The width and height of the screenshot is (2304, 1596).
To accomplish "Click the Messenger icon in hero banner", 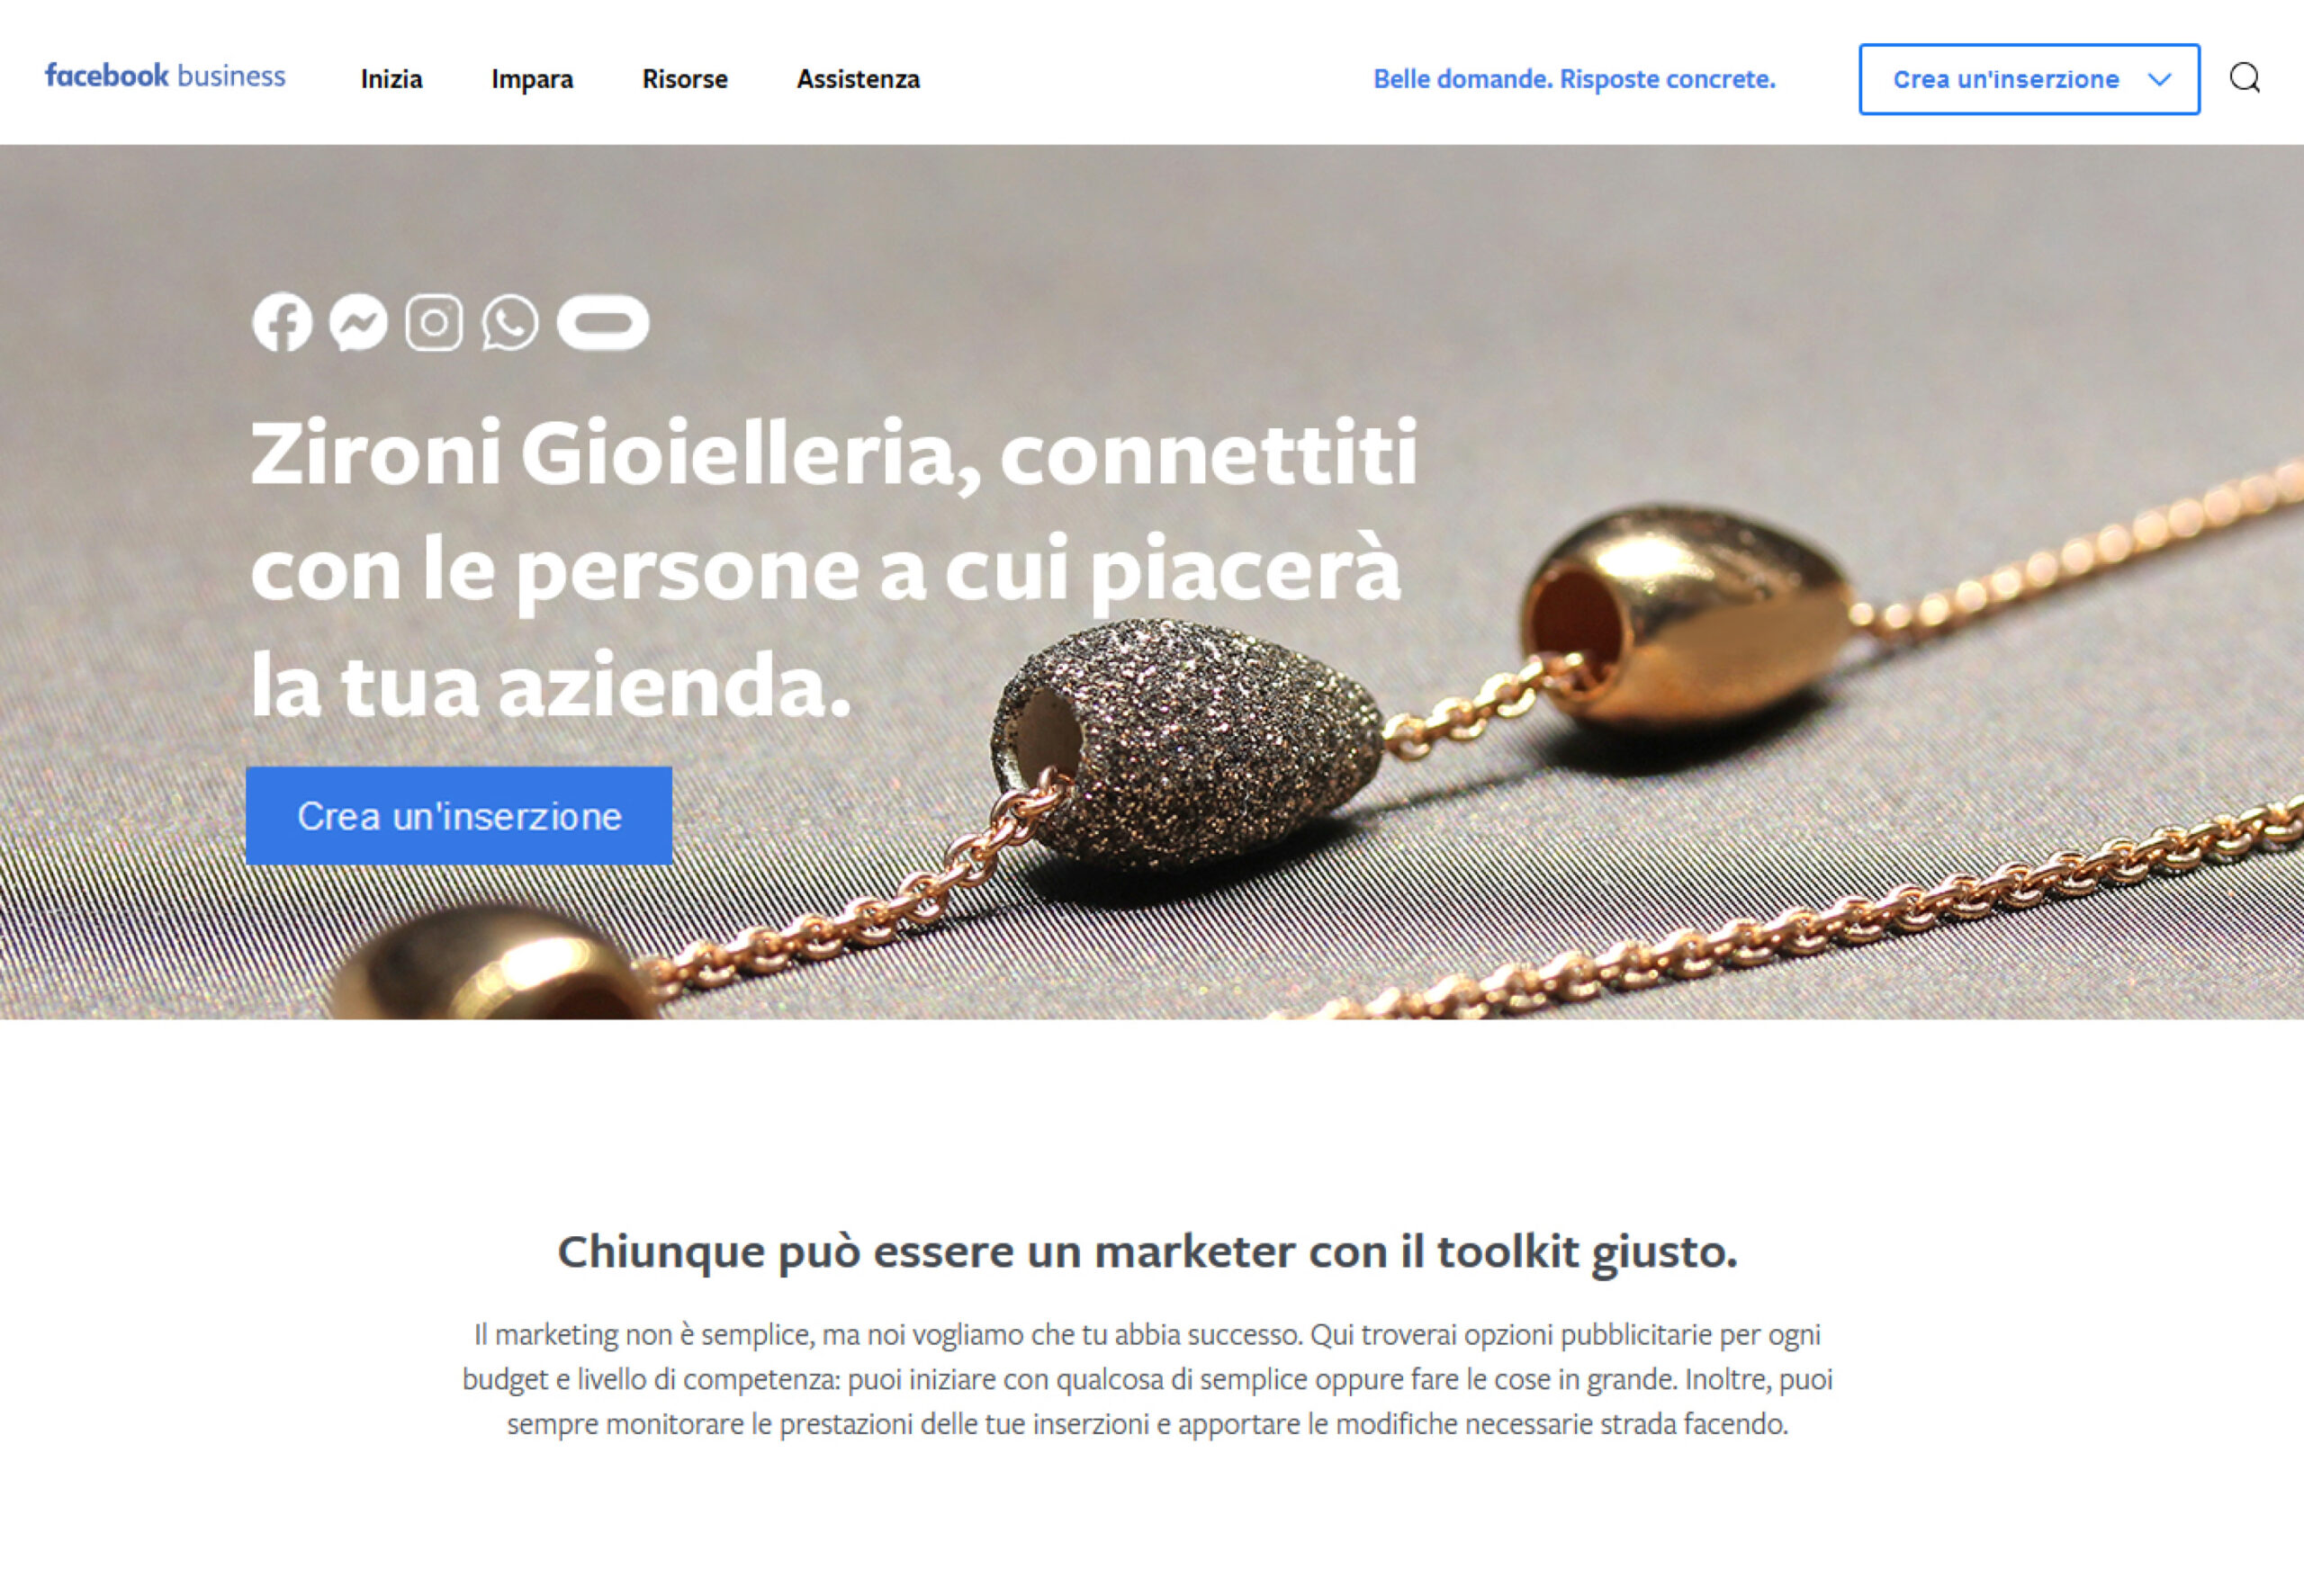I will 358,322.
